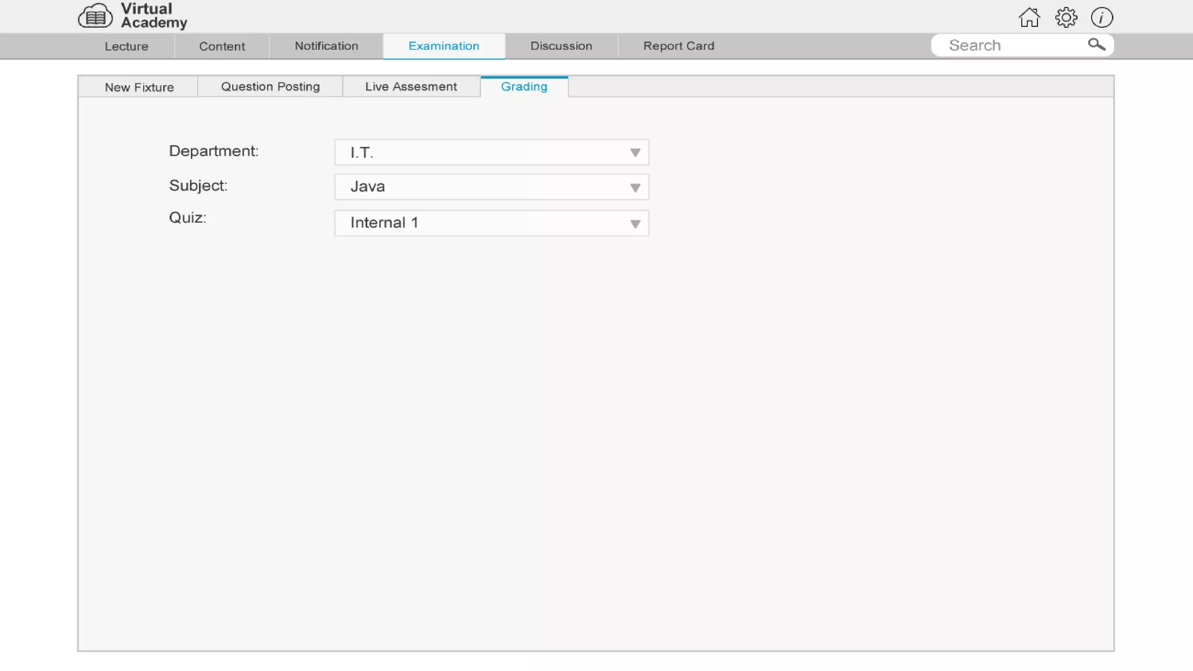This screenshot has width=1193, height=671.
Task: Expand Department dropdown arrow
Action: [635, 153]
